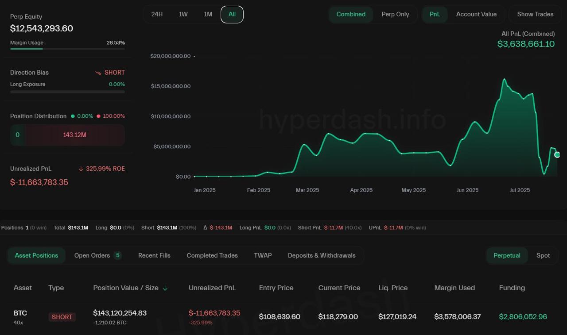Click the -325.99% text in BTC row
This screenshot has width=567, height=335.
200,323
